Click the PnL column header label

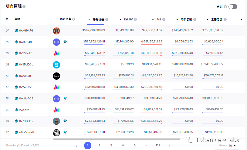pyautogui.click(x=159, y=19)
